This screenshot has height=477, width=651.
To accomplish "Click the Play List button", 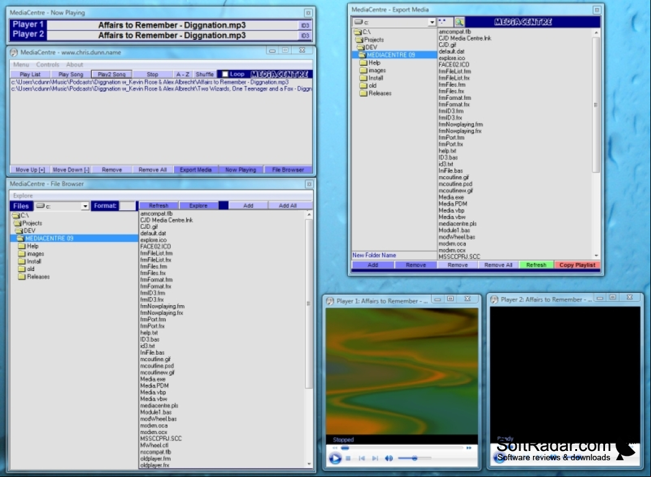I will (30, 74).
